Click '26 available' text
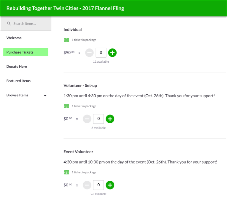 pos(98,194)
